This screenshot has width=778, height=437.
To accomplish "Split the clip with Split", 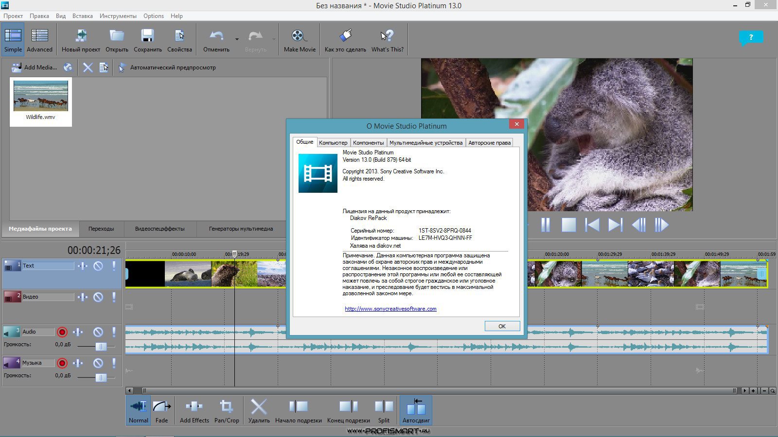I will 384,411.
